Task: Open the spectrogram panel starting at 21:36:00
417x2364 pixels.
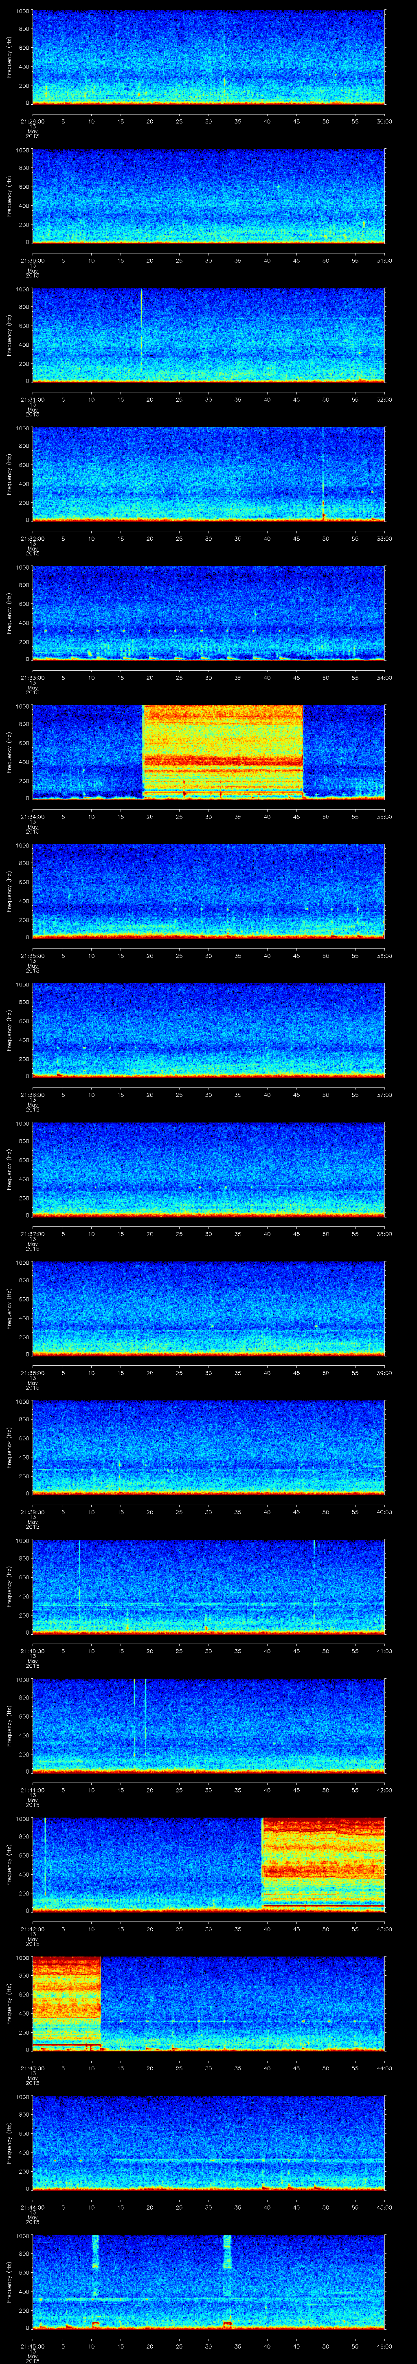Action: 208,1030
